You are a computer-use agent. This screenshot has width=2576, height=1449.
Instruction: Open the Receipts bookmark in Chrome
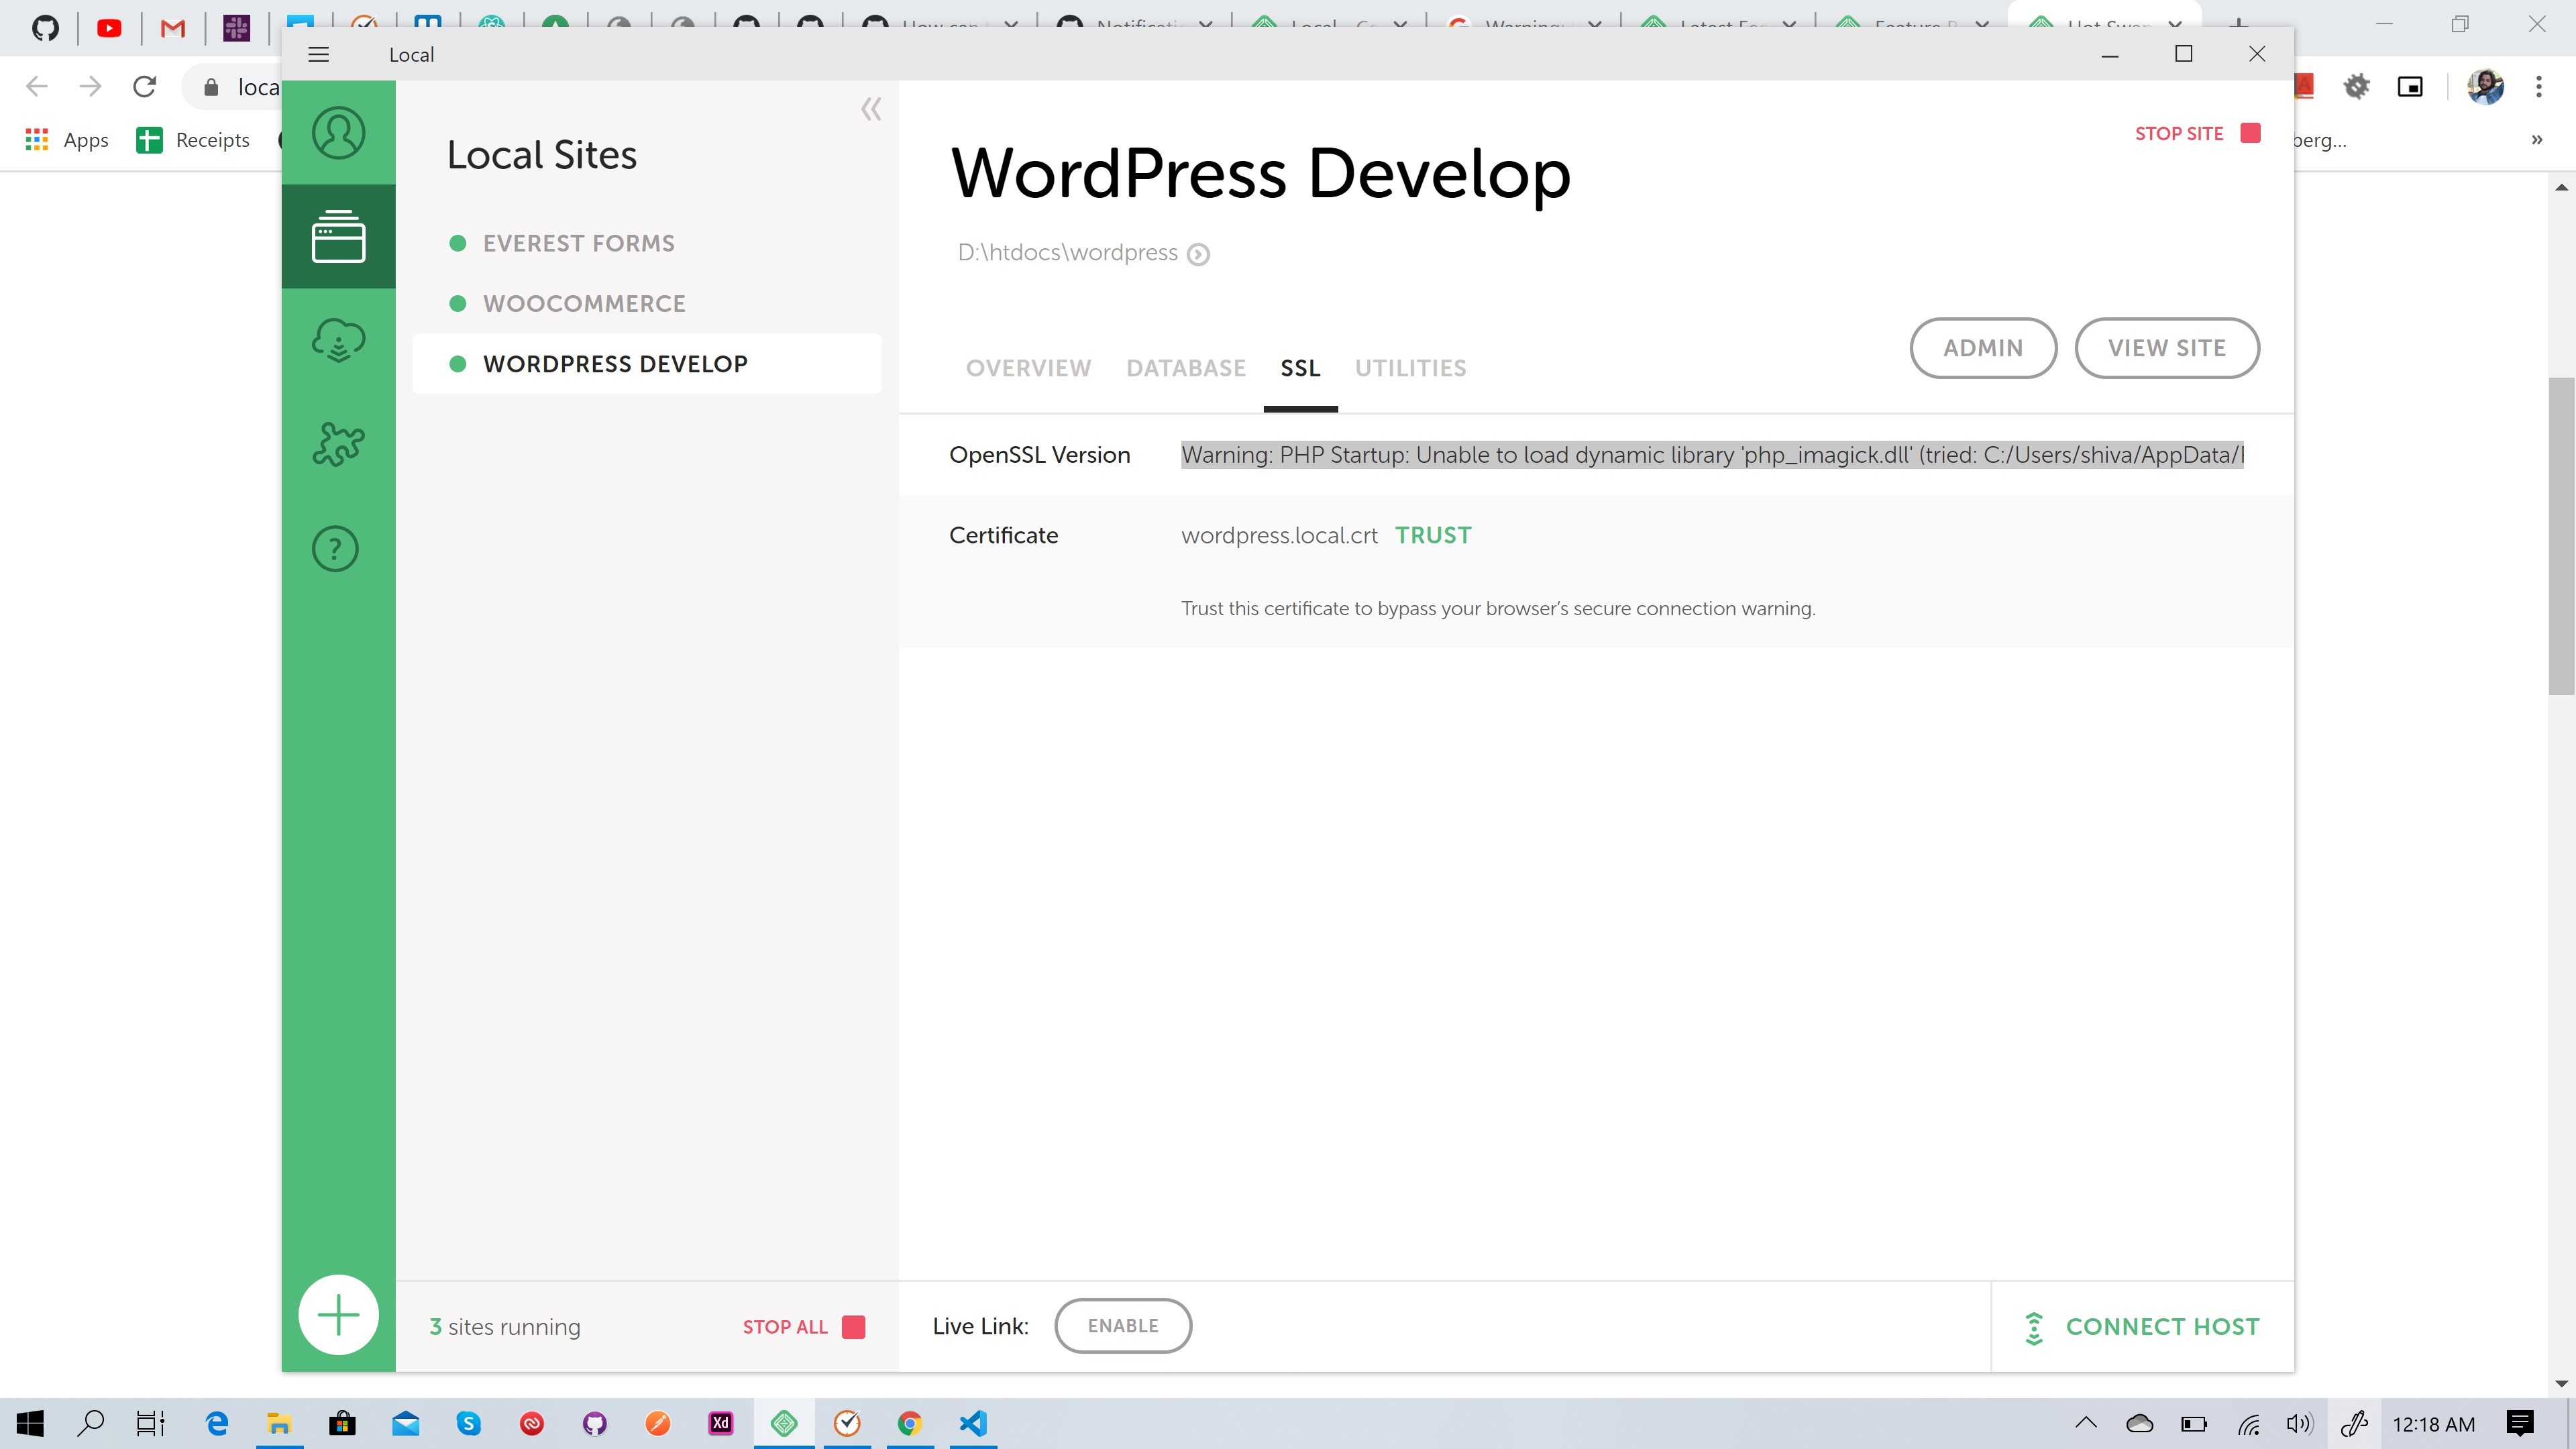pos(193,140)
